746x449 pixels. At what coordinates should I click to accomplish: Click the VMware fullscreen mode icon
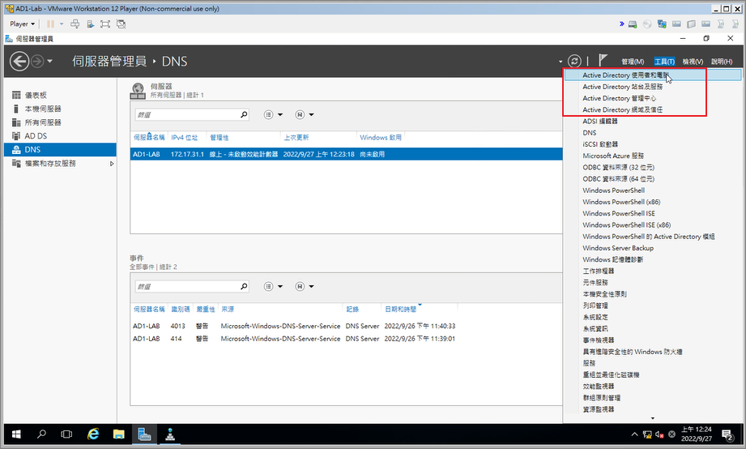point(105,24)
